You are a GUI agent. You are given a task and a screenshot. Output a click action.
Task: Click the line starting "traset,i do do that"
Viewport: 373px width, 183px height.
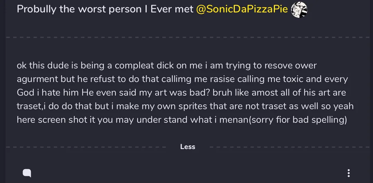coord(185,106)
